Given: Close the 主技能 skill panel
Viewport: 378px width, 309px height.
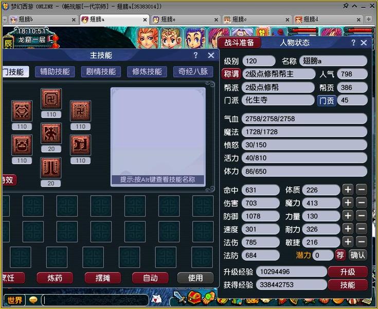Looking at the screenshot, I should [x=211, y=55].
